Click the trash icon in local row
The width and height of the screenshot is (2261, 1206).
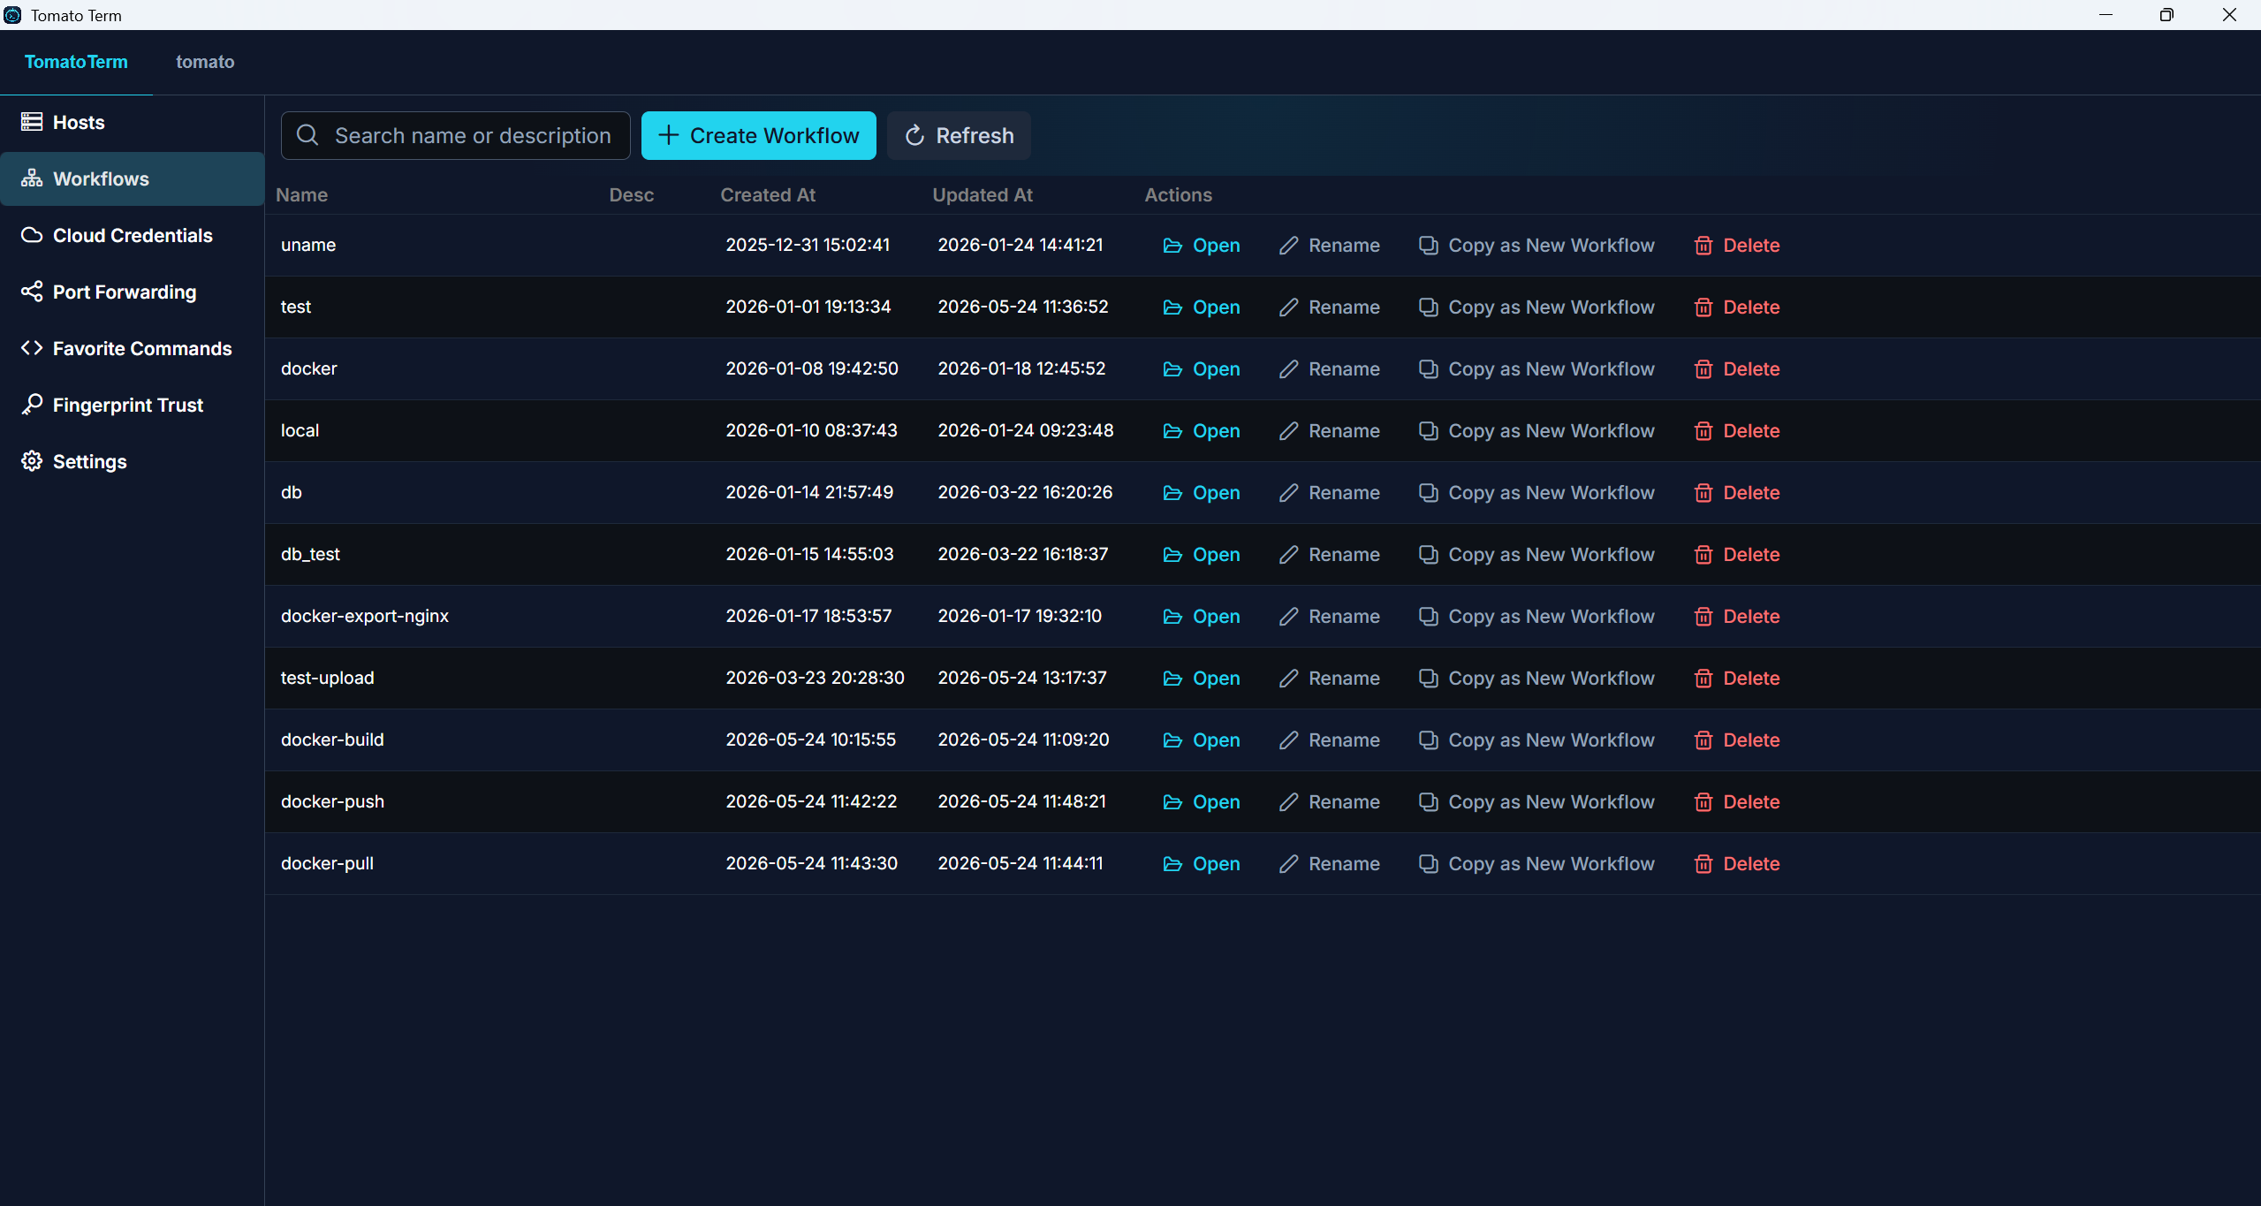[1703, 431]
